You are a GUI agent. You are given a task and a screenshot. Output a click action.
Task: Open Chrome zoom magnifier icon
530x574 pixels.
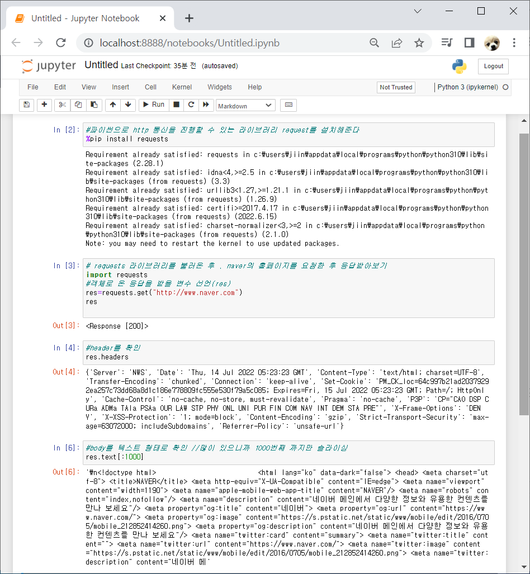[375, 43]
